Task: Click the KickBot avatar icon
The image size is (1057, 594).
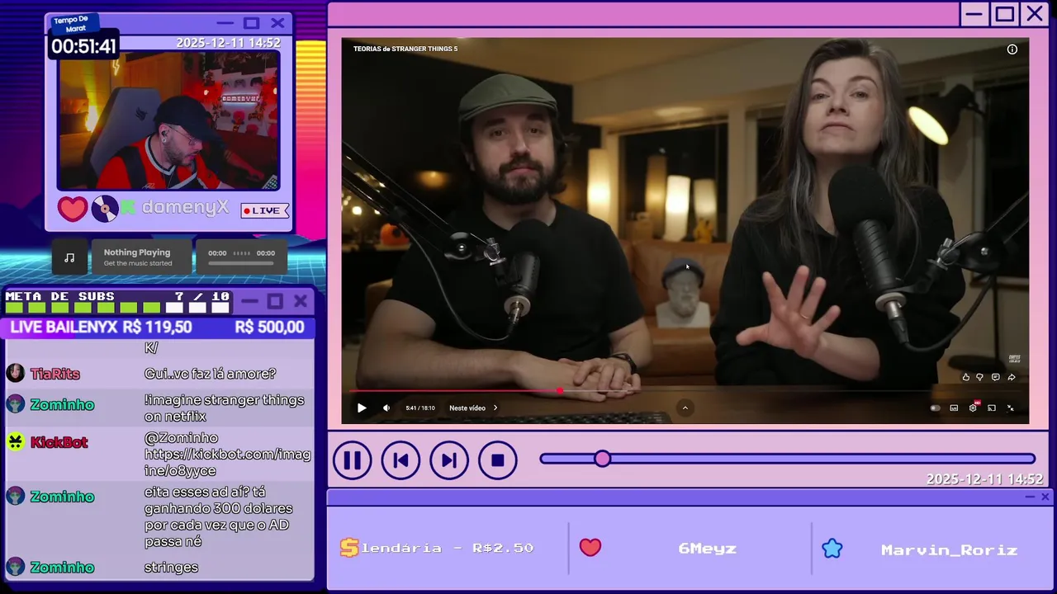Action: click(x=15, y=441)
